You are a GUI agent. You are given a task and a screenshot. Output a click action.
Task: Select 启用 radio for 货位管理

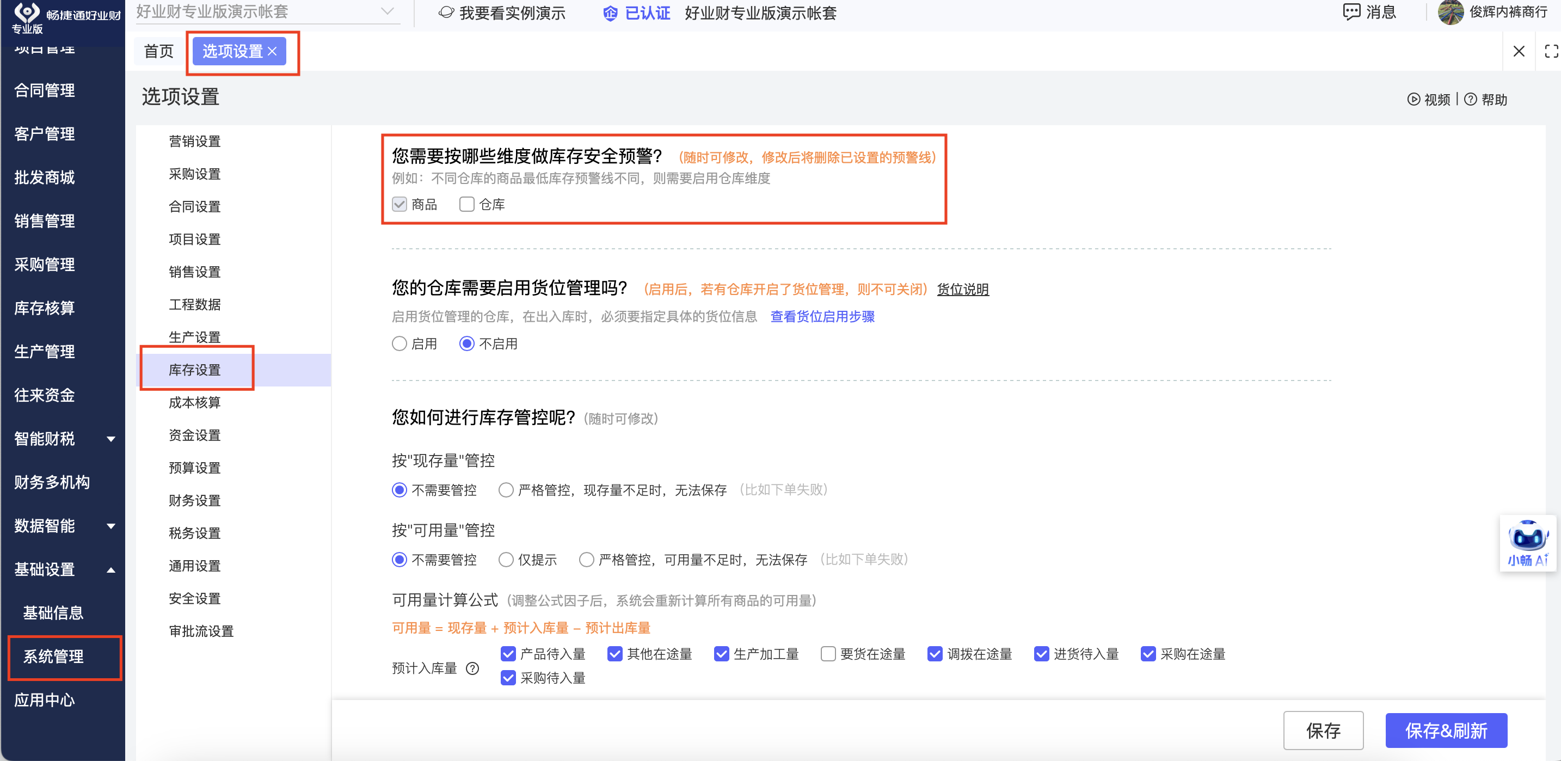(x=400, y=343)
